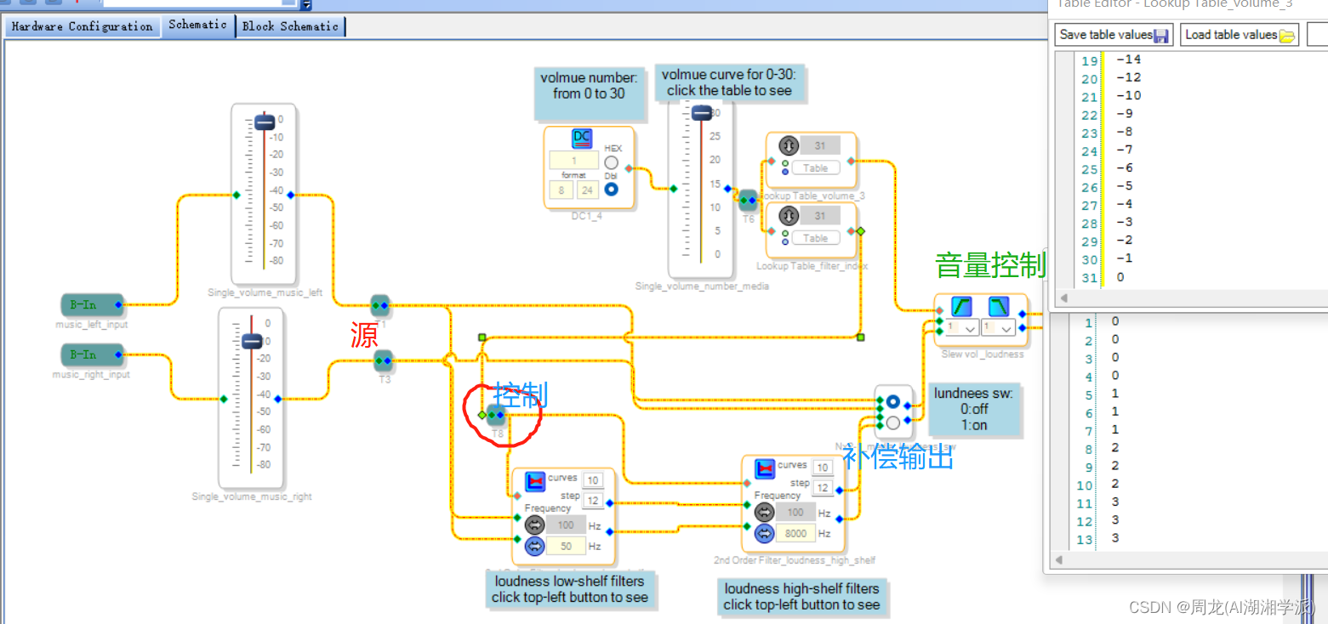Image resolution: width=1328 pixels, height=624 pixels.
Task: Click the curves field in the low-shelf filter
Action: (x=593, y=479)
